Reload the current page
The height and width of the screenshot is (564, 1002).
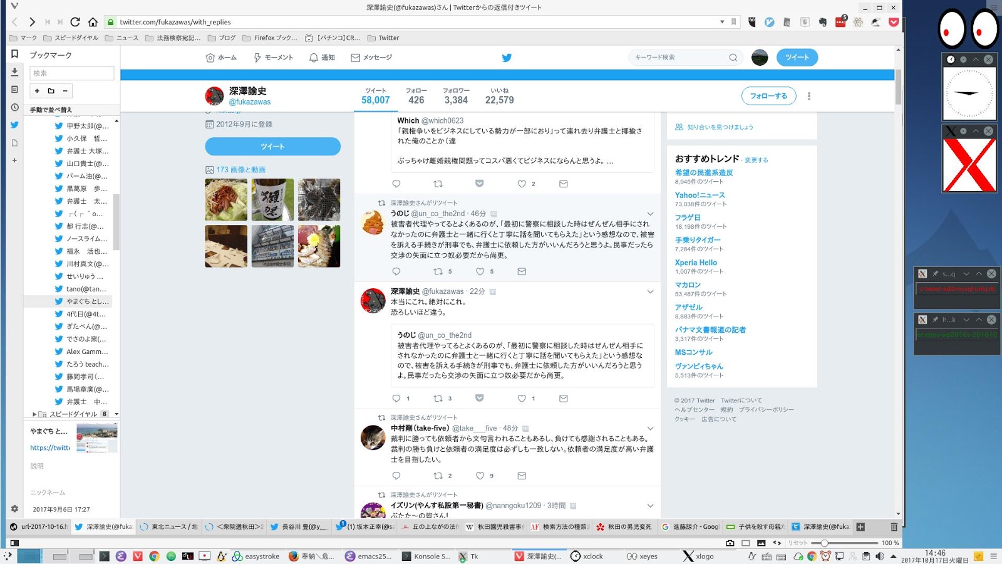pyautogui.click(x=75, y=22)
